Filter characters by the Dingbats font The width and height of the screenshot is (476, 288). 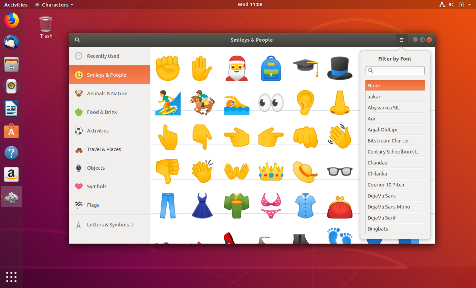(x=395, y=228)
